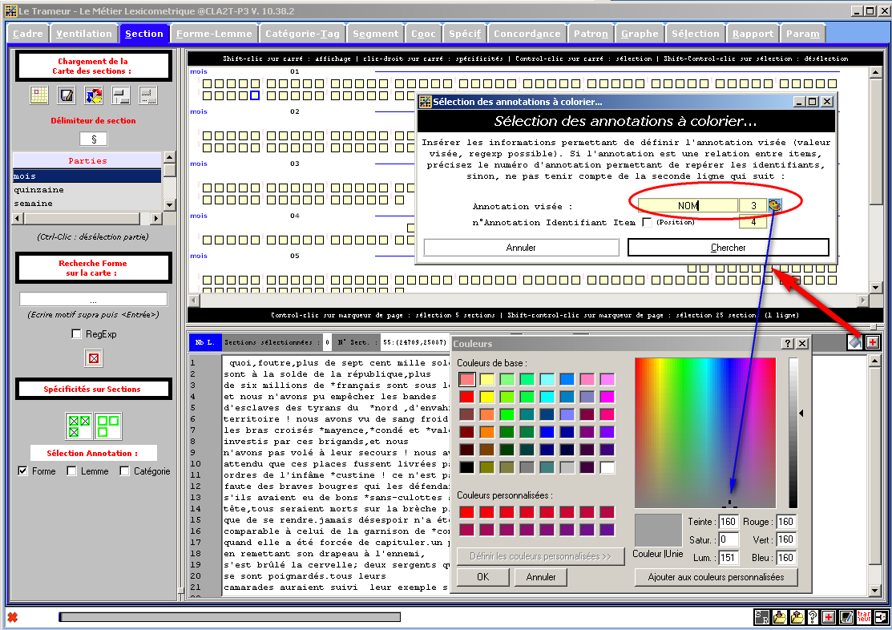Enable the RegExp checkbox
Screen dimensions: 892x630
click(76, 334)
